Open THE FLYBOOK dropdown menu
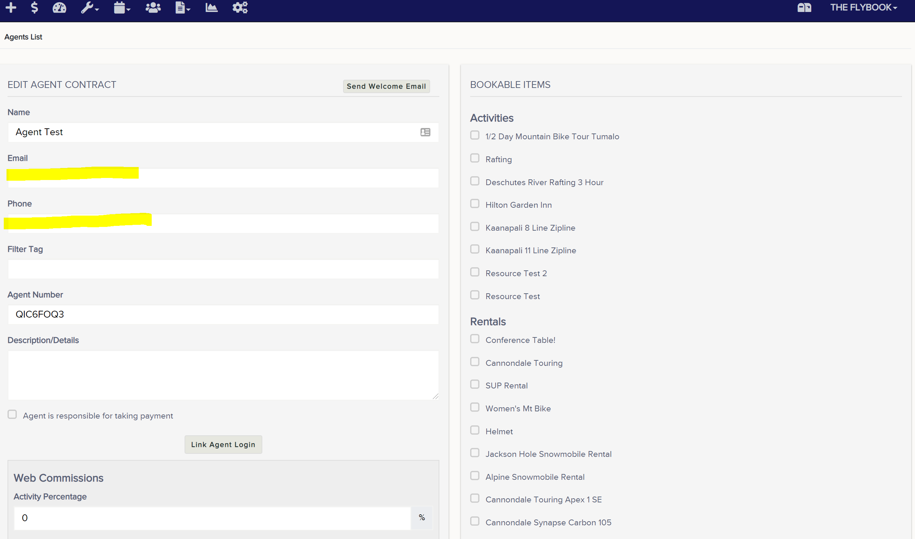 pyautogui.click(x=864, y=7)
